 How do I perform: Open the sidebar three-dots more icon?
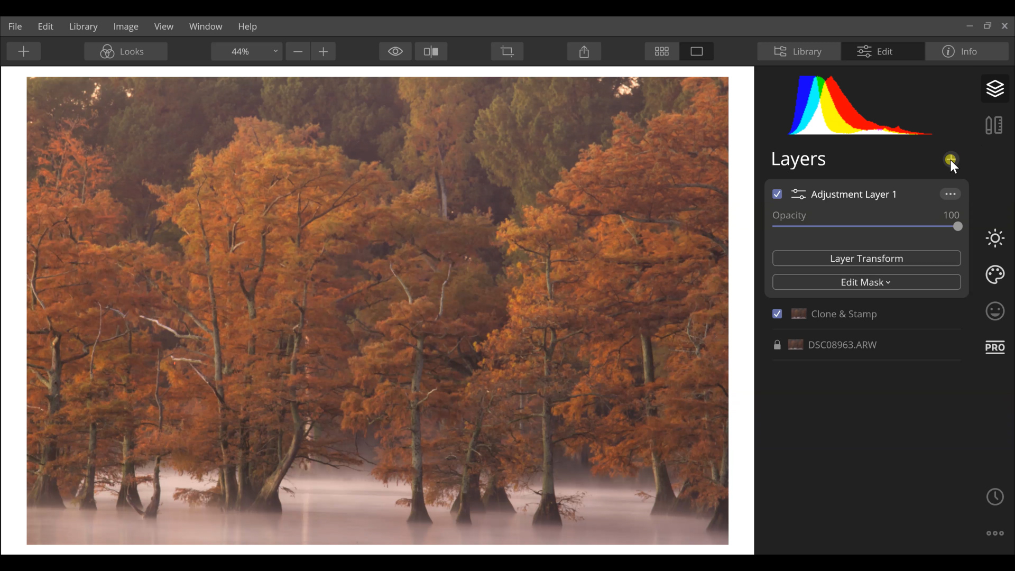[x=995, y=533]
